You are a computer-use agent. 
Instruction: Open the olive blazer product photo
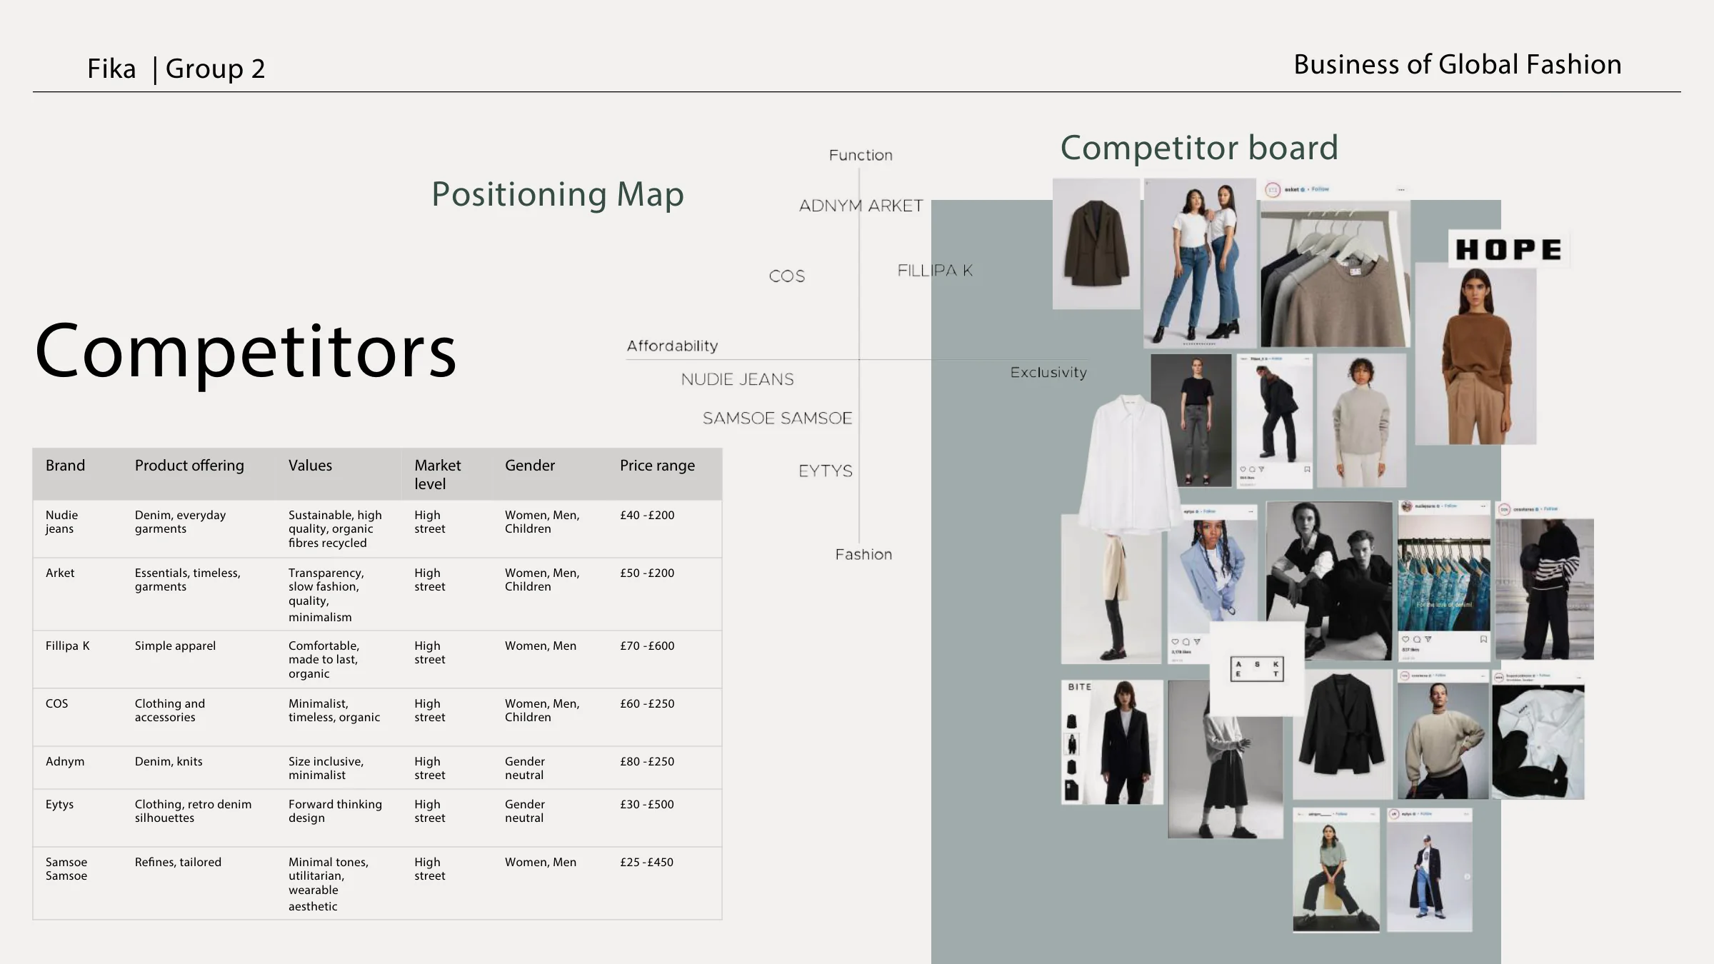click(1096, 244)
